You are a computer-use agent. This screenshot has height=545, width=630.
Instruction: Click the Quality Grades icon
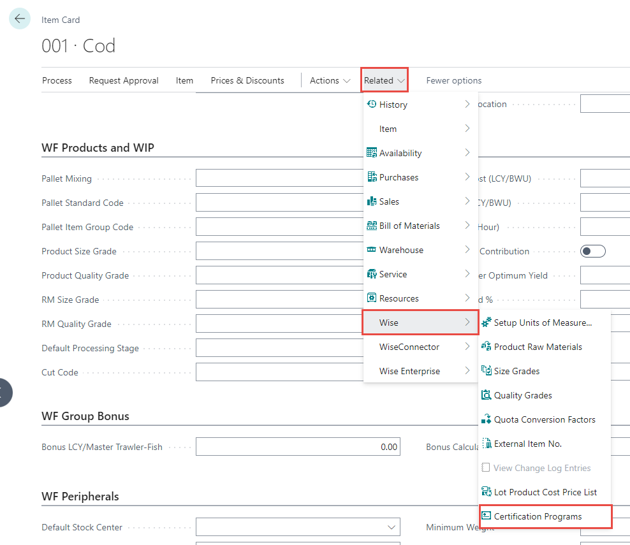[487, 395]
